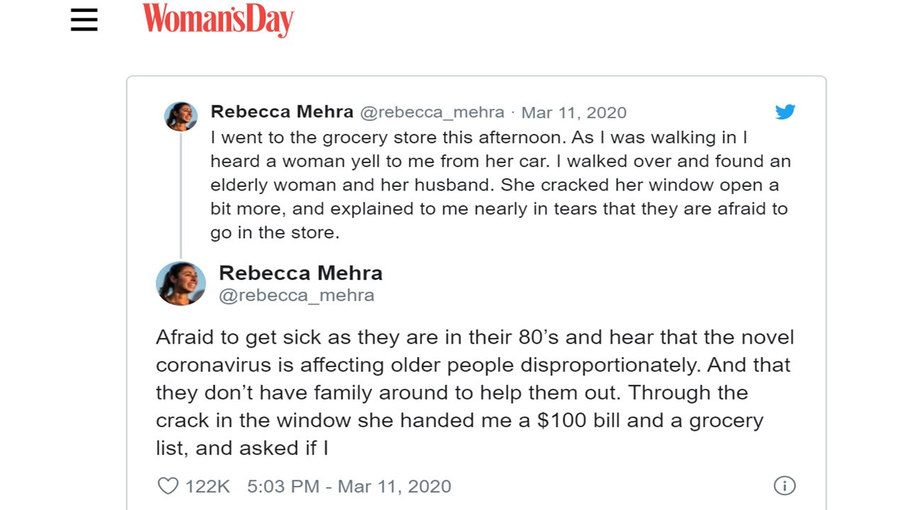Click the Woman's Day logo

pyautogui.click(x=218, y=19)
